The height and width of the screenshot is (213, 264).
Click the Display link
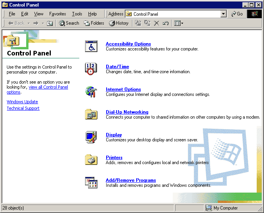[114, 135]
